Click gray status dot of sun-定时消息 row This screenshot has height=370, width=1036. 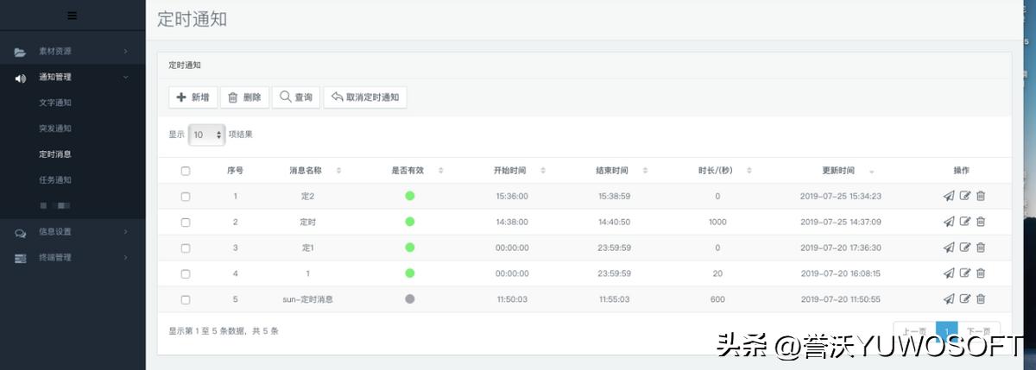coord(409,299)
